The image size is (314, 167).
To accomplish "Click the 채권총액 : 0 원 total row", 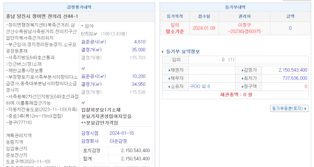I will [x=236, y=95].
